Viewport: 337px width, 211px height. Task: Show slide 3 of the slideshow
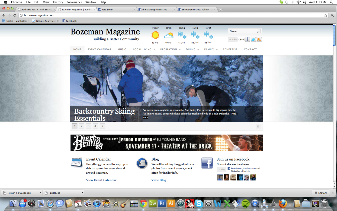89,126
